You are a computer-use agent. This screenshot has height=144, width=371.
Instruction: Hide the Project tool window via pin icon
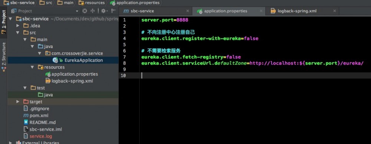click(114, 11)
